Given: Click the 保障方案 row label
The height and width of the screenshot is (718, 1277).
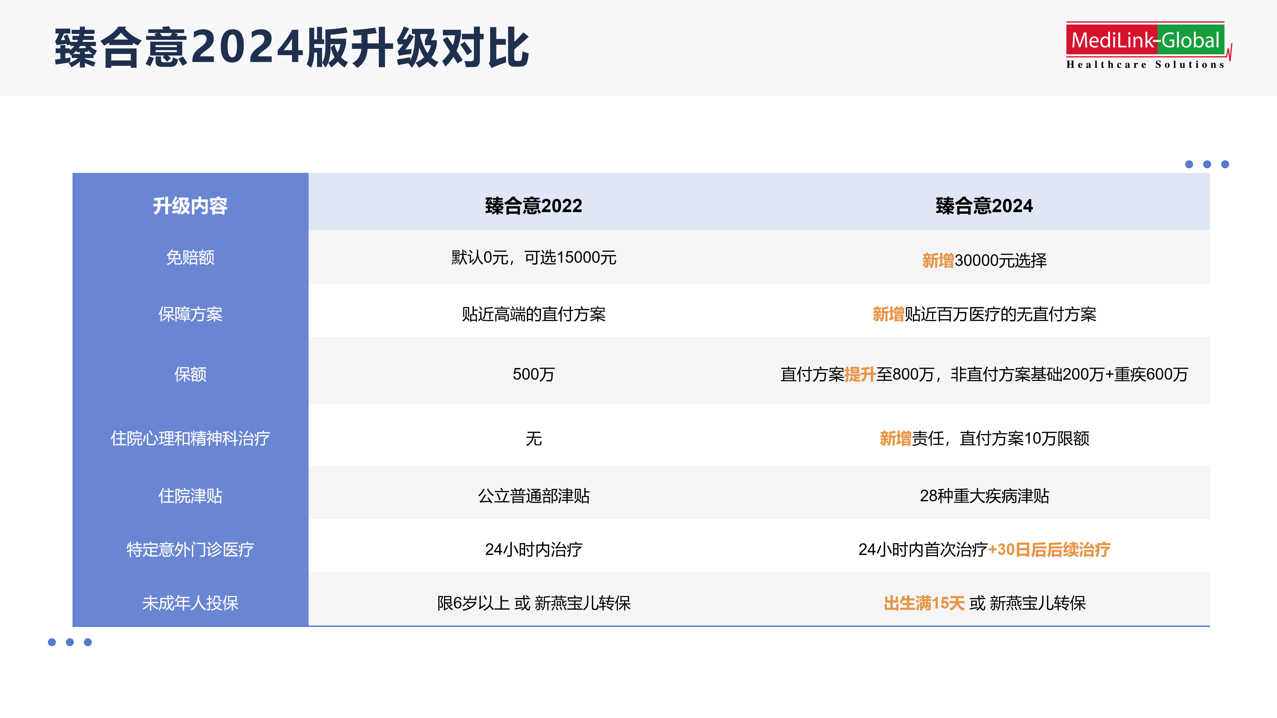Looking at the screenshot, I should [x=190, y=314].
